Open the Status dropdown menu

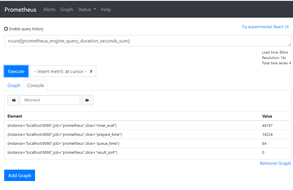tap(87, 10)
